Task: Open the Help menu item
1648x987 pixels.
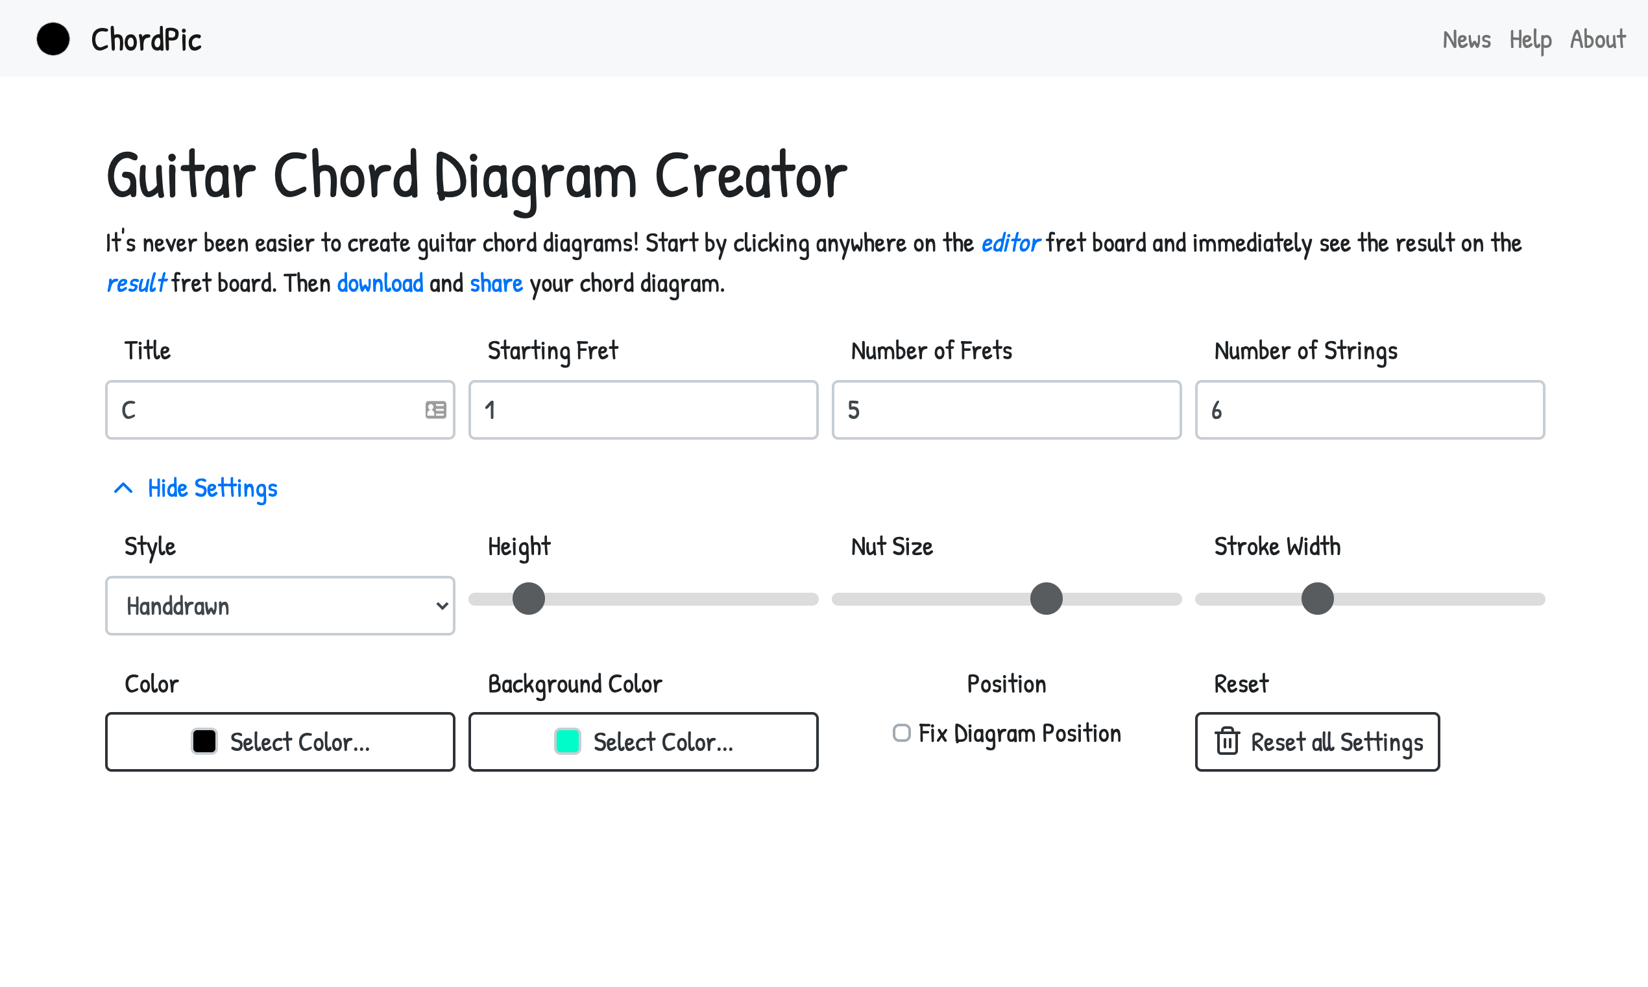Action: pos(1529,40)
